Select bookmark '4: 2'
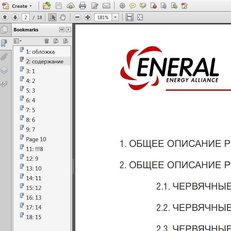 pyautogui.click(x=30, y=81)
